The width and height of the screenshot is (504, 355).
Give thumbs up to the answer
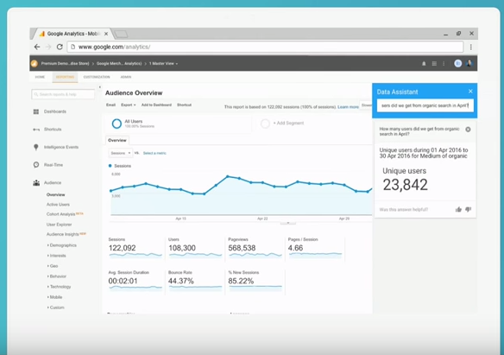coord(458,209)
